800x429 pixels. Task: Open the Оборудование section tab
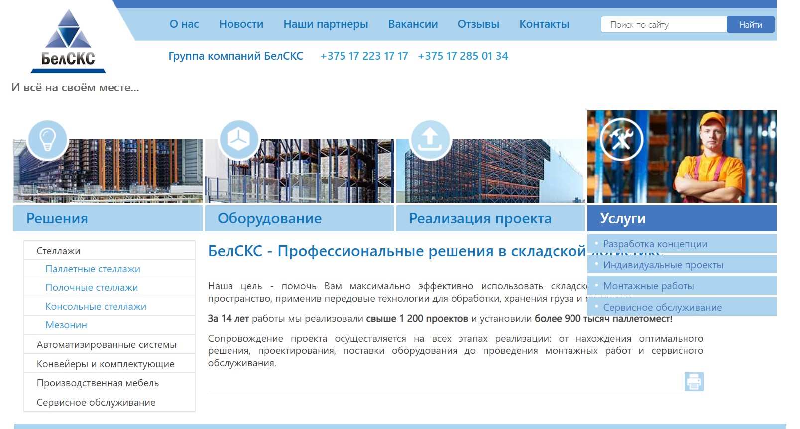pyautogui.click(x=299, y=218)
